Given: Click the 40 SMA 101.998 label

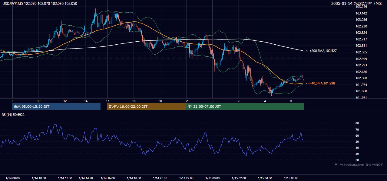Looking at the screenshot, I should (x=320, y=83).
